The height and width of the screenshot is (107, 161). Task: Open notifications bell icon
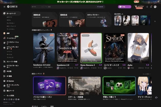pyautogui.click(x=151, y=7)
